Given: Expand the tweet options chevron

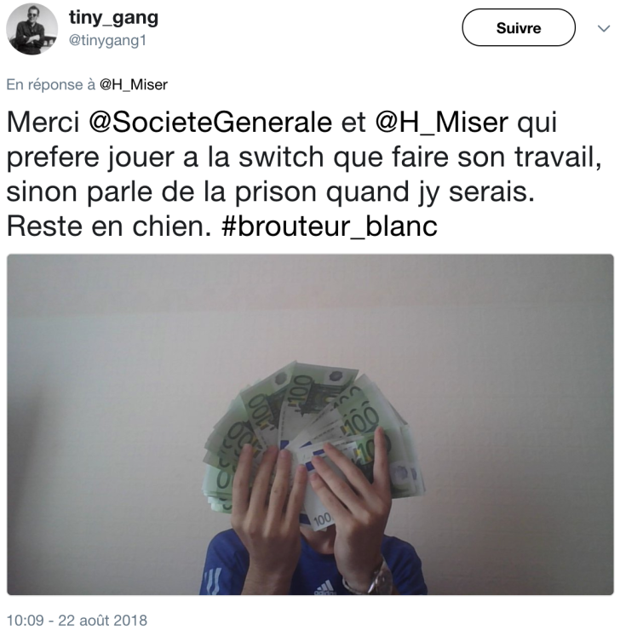Looking at the screenshot, I should 604,29.
